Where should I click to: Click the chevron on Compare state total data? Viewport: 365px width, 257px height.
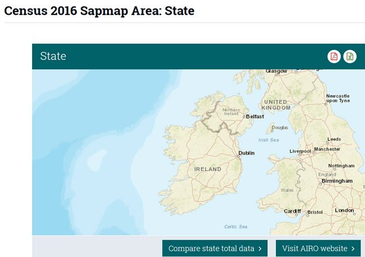[x=260, y=249]
